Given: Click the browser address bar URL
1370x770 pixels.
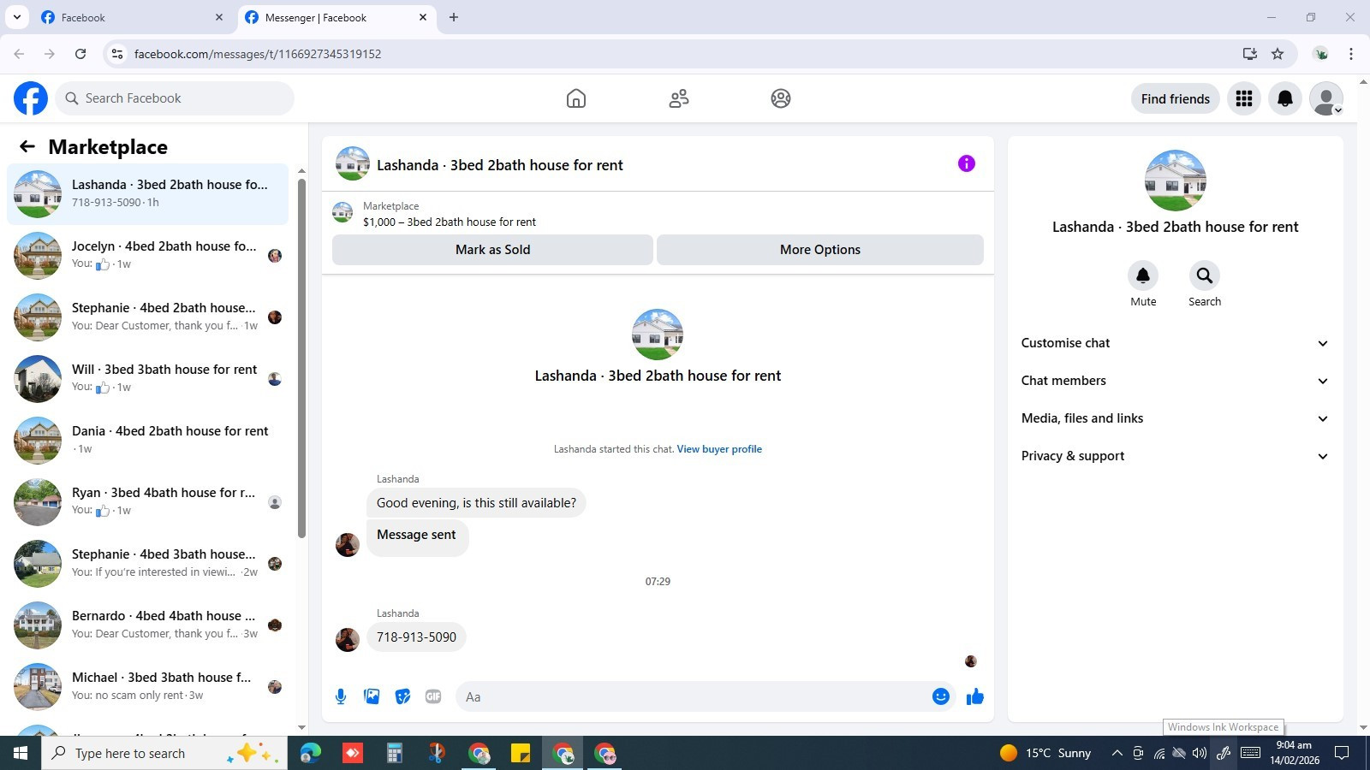Looking at the screenshot, I should click(258, 54).
